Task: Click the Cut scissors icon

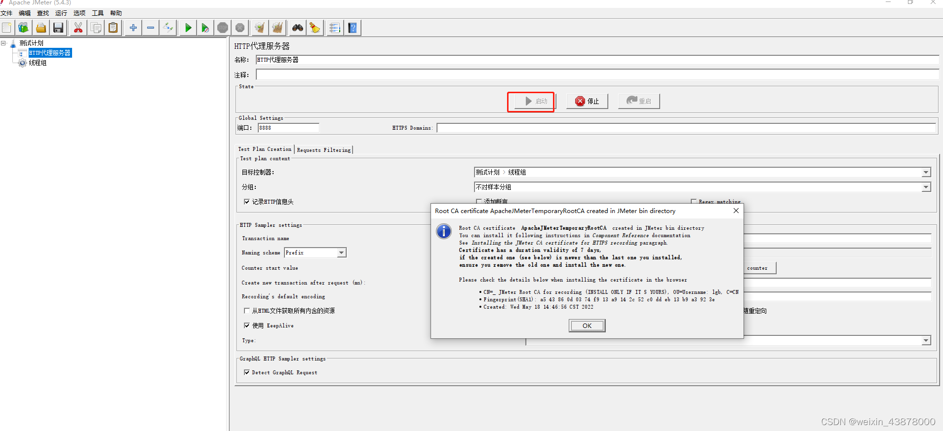Action: coord(78,28)
